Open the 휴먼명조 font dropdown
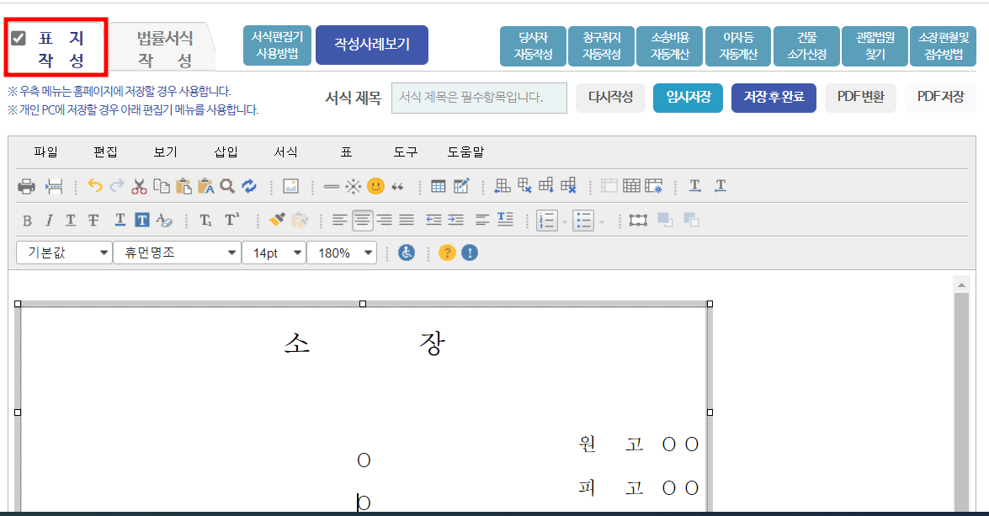989x516 pixels. [177, 252]
